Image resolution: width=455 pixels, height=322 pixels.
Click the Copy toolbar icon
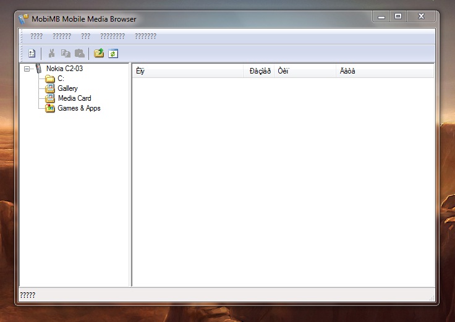66,53
